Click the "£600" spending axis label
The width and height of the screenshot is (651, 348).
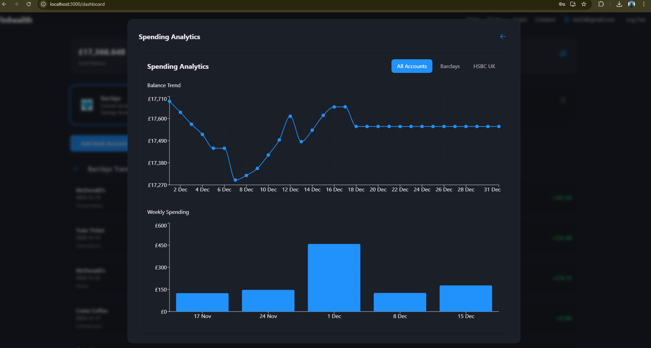click(161, 225)
